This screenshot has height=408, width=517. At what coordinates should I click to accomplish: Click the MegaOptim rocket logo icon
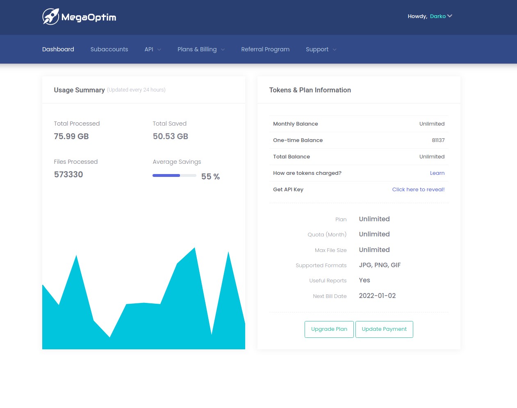click(x=51, y=17)
